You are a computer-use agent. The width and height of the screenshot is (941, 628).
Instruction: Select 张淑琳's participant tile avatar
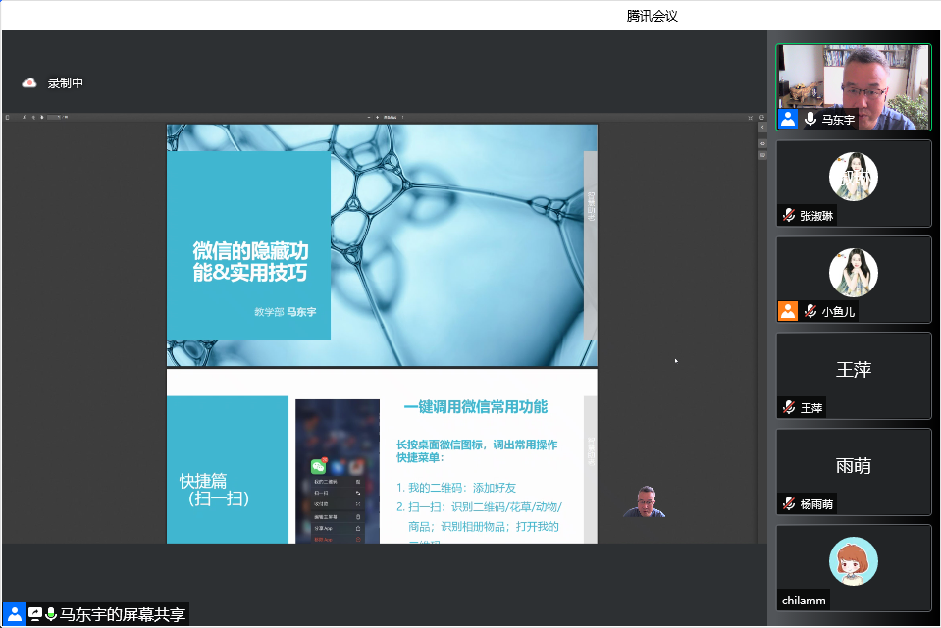(x=854, y=177)
